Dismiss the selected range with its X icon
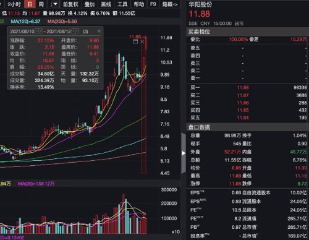 click(142, 41)
